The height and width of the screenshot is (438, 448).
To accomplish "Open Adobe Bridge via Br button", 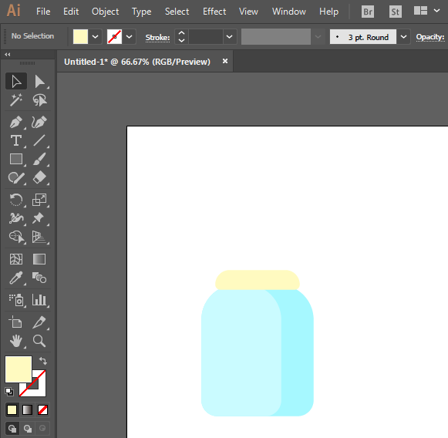I will pyautogui.click(x=368, y=12).
